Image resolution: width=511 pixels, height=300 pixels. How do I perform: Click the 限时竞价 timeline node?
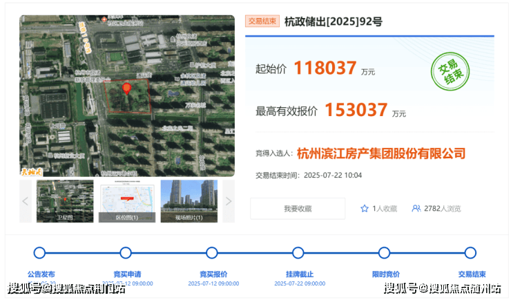tap(385, 253)
